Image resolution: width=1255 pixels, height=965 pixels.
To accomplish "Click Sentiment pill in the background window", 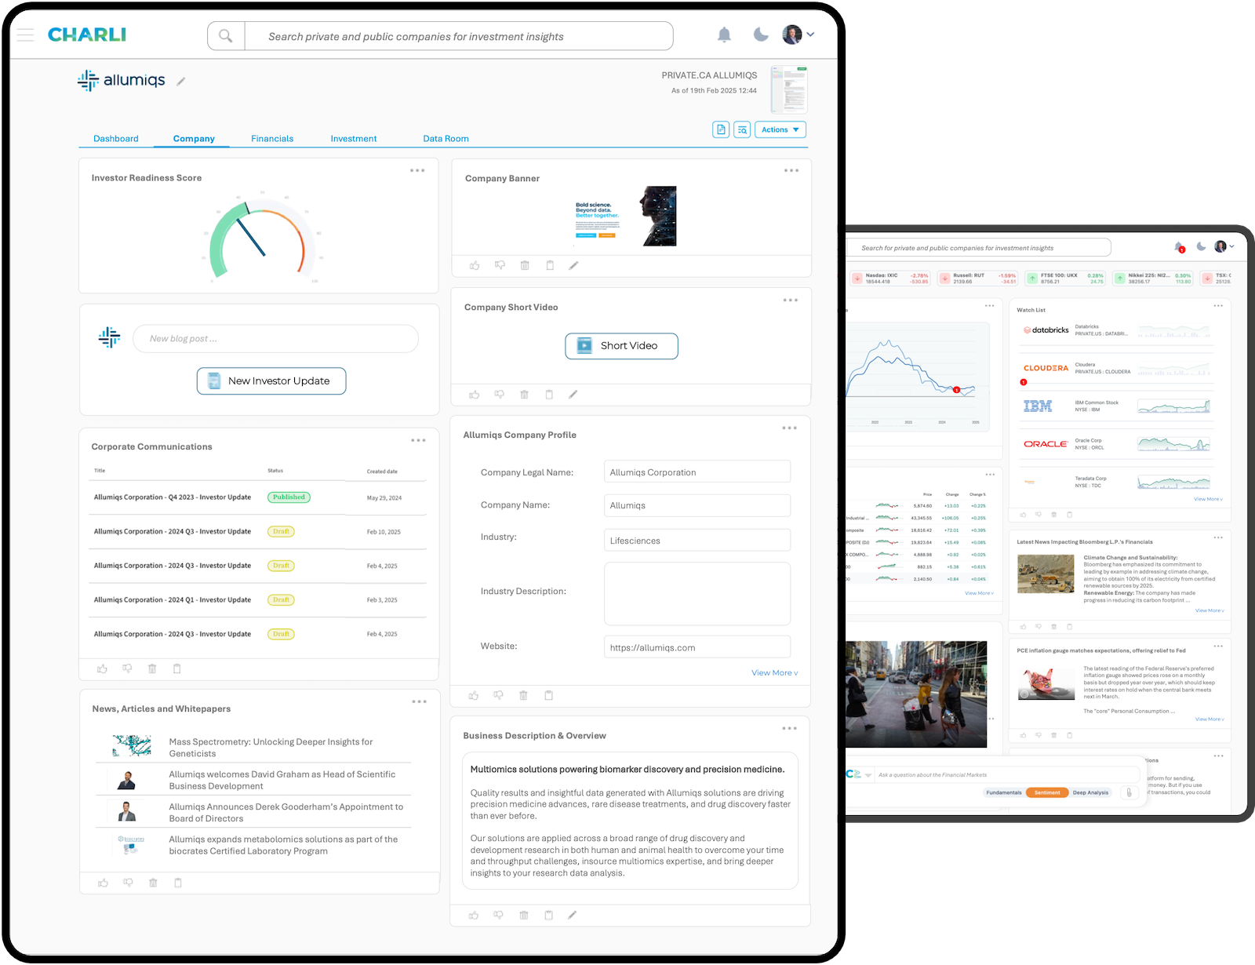I will pyautogui.click(x=1047, y=792).
